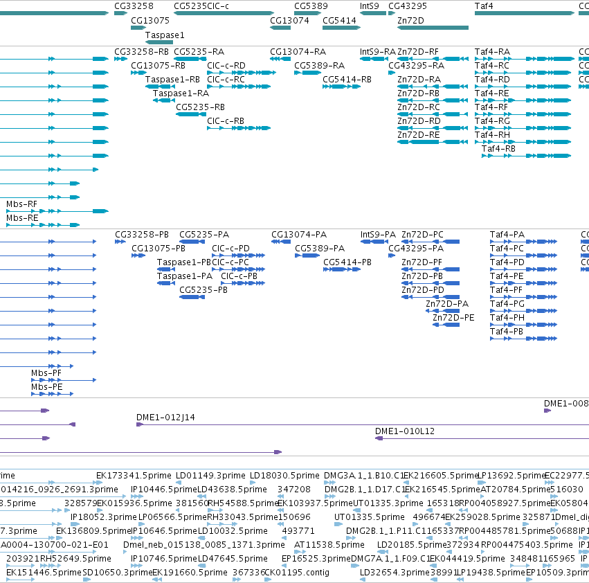
Task: Open the DME1-012J14 BAC label
Action: pos(165,418)
